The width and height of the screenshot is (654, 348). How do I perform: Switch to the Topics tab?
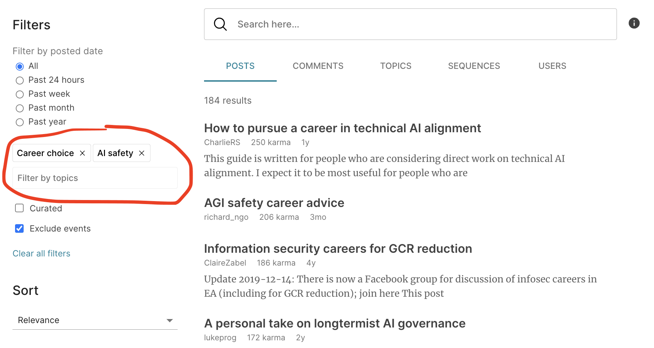click(396, 66)
